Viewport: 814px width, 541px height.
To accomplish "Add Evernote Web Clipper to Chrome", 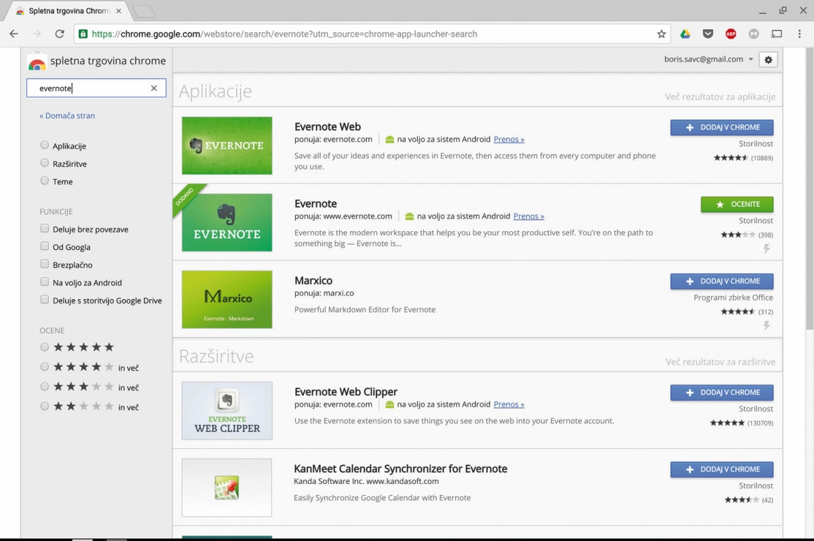I will click(x=722, y=393).
